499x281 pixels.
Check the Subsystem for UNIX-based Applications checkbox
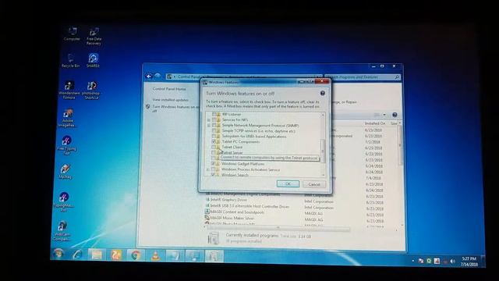214,136
